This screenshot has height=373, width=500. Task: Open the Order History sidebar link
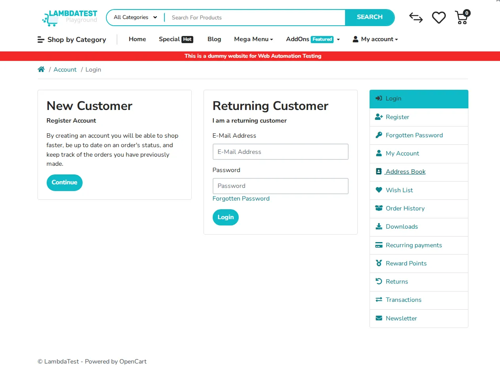[419, 208]
